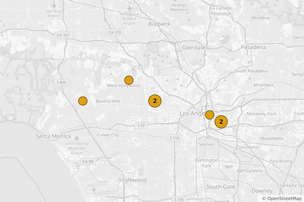
Task: Click the CA 170 highway shield
Action: 115,32
